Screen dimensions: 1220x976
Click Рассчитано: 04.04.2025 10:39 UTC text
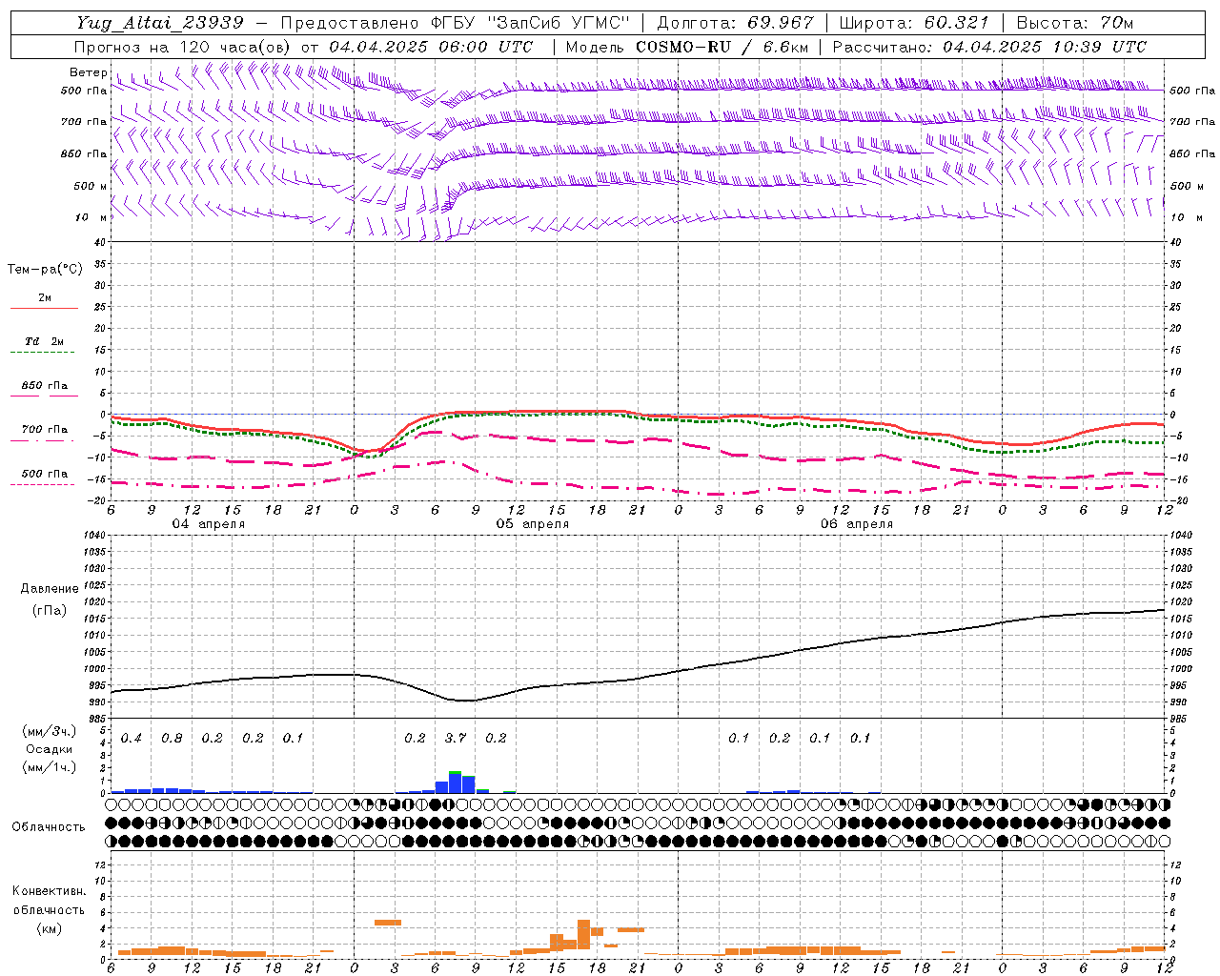989,47
